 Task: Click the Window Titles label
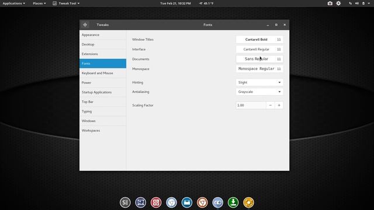click(143, 40)
